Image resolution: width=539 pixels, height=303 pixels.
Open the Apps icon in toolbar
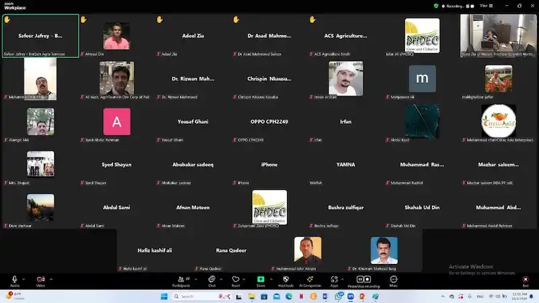point(334,280)
